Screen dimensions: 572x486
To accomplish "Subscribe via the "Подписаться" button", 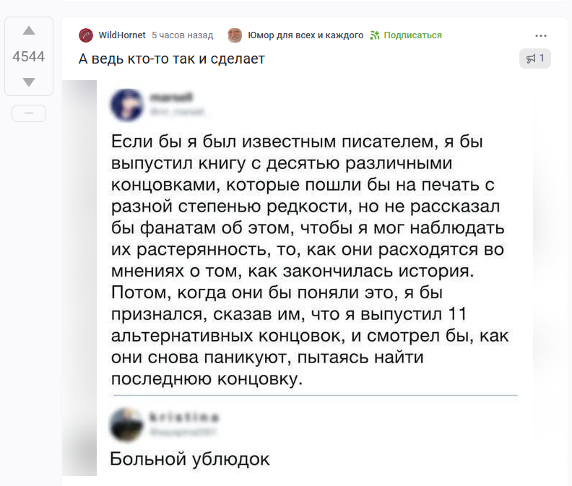I will (412, 35).
